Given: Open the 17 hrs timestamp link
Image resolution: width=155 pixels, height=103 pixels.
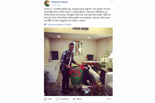Looking at the screenshot, I should pos(54,5).
